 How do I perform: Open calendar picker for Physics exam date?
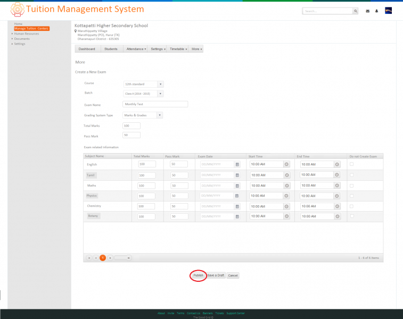237,196
